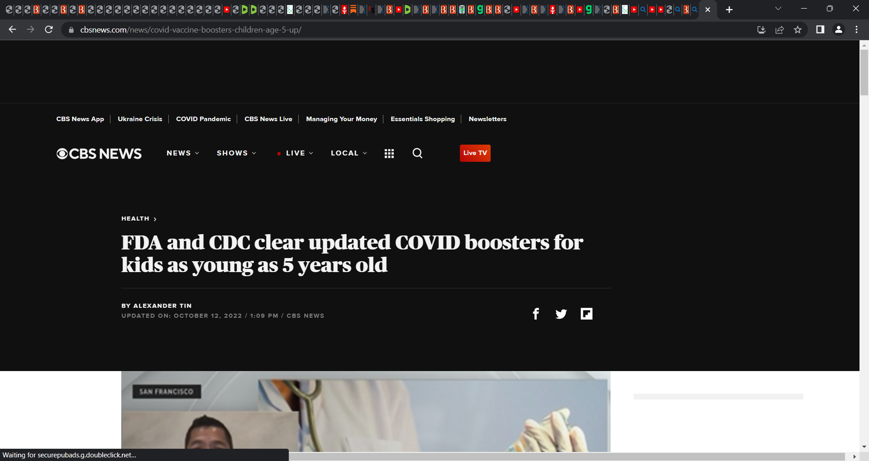This screenshot has height=461, width=869.
Task: Open the site search magnifier
Action: coord(417,153)
